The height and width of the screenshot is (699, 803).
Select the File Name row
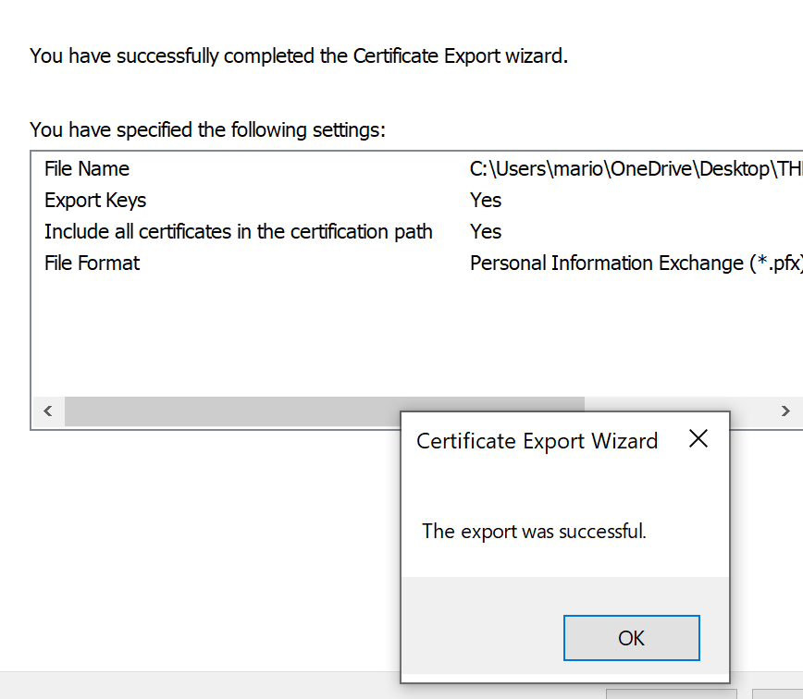coord(87,169)
